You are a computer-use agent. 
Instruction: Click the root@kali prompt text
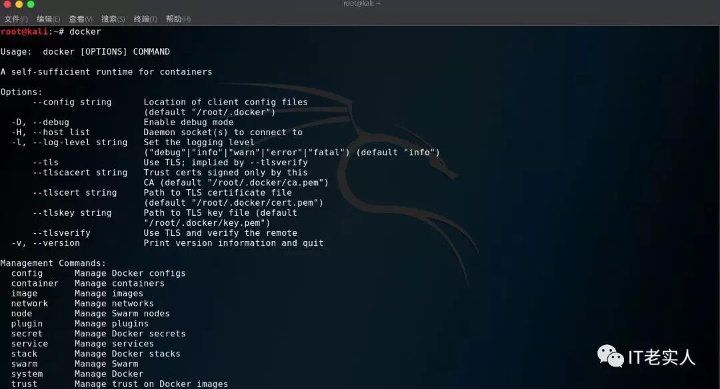[25, 31]
